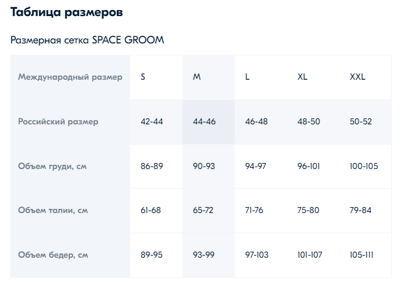The width and height of the screenshot is (402, 291).
Task: Select the 105-111 hip measurement cell
Action: (x=363, y=255)
